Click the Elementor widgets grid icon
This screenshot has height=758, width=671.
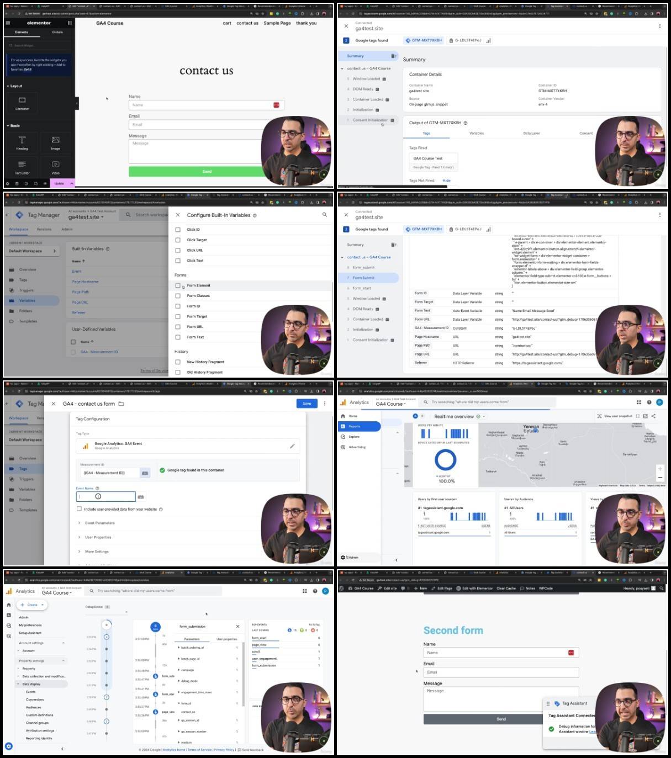[x=70, y=23]
